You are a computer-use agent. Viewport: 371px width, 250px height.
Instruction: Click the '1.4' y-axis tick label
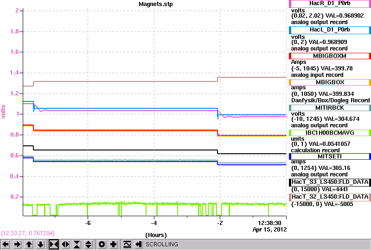click(14, 73)
